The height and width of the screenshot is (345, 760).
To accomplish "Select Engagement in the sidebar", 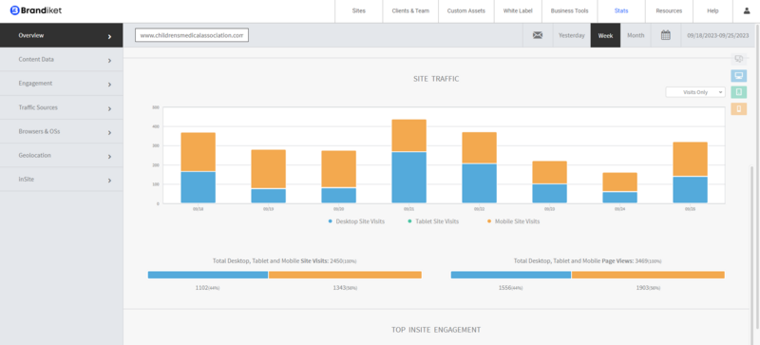I will [x=61, y=83].
